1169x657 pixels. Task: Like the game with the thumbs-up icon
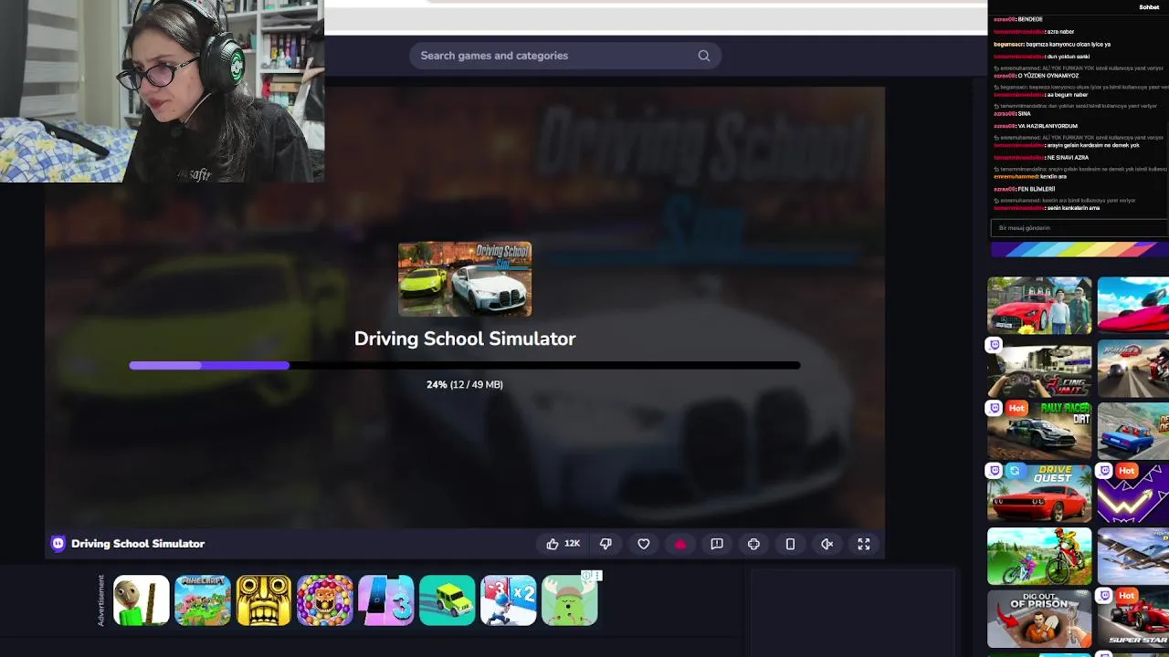click(553, 544)
